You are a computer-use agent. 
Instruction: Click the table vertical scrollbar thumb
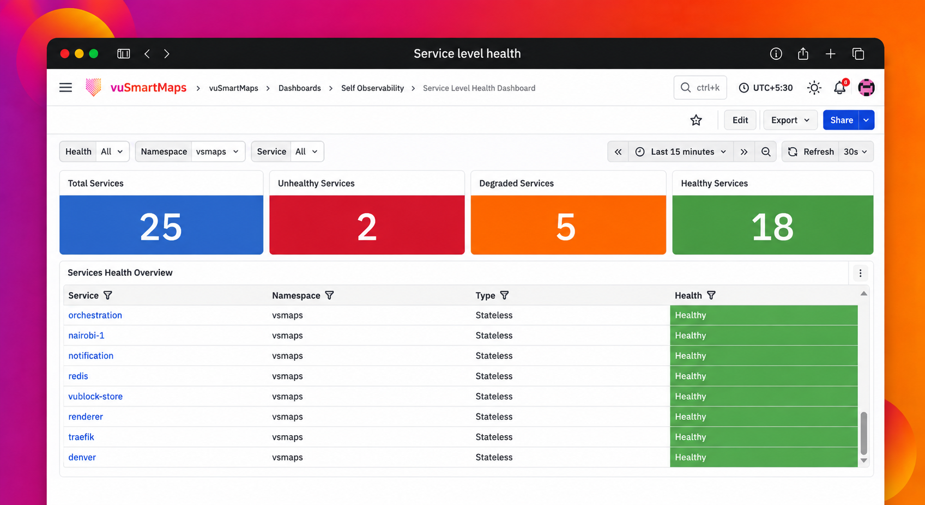tap(863, 433)
